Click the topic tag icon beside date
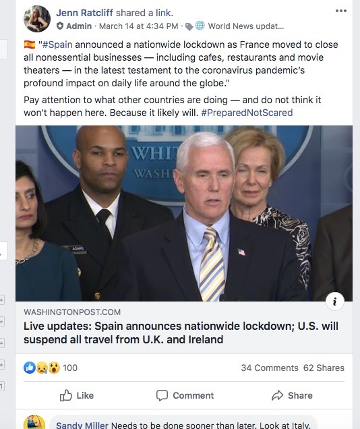Image resolution: width=360 pixels, height=429 pixels. coord(189,26)
